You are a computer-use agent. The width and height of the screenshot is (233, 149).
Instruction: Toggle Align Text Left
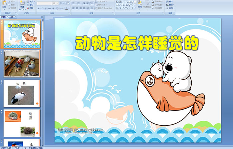(x=74, y=8)
